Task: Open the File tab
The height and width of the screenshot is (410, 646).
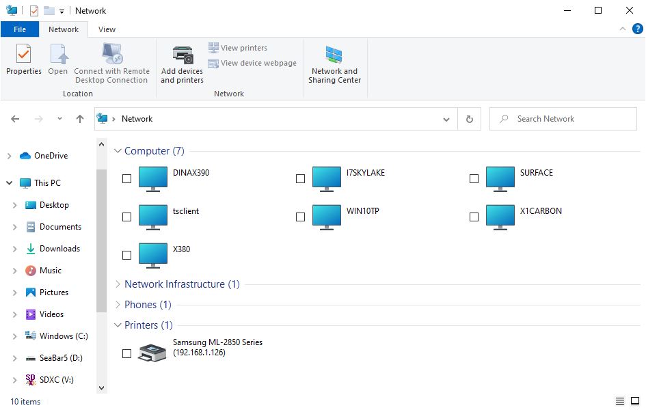Action: click(20, 29)
